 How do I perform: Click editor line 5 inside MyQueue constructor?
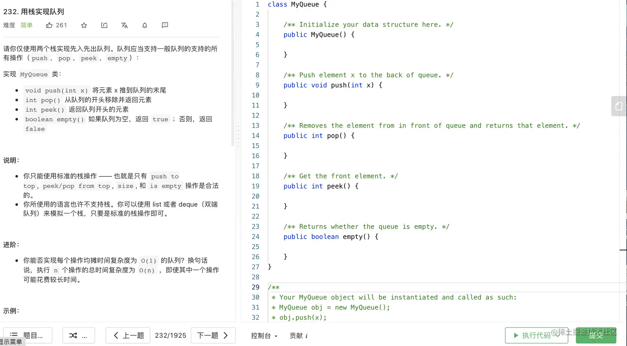(x=444, y=45)
